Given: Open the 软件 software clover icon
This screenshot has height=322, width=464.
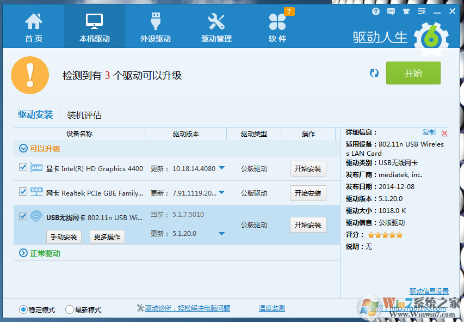Looking at the screenshot, I should point(277,27).
